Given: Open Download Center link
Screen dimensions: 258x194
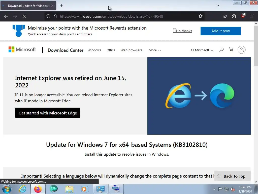Looking at the screenshot, I should coord(66,50).
